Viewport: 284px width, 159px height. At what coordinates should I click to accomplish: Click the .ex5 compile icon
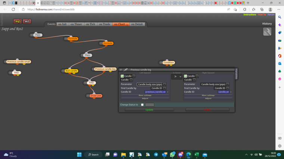[x=27, y=22]
